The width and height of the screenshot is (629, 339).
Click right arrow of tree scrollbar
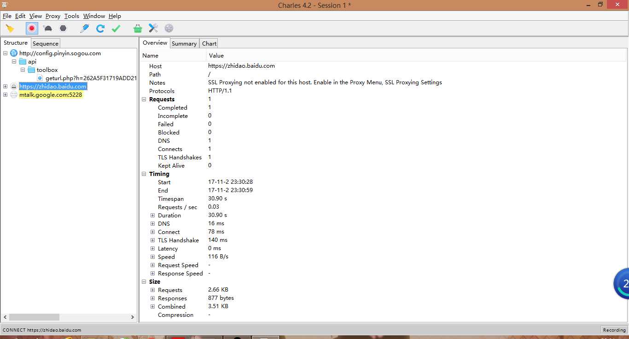tap(133, 317)
